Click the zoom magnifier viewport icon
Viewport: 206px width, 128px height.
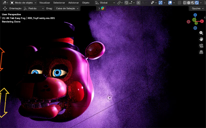point(201,33)
